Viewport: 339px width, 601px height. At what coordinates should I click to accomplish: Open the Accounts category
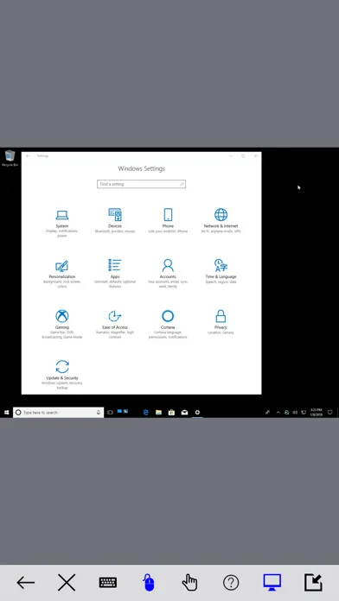coord(168,274)
